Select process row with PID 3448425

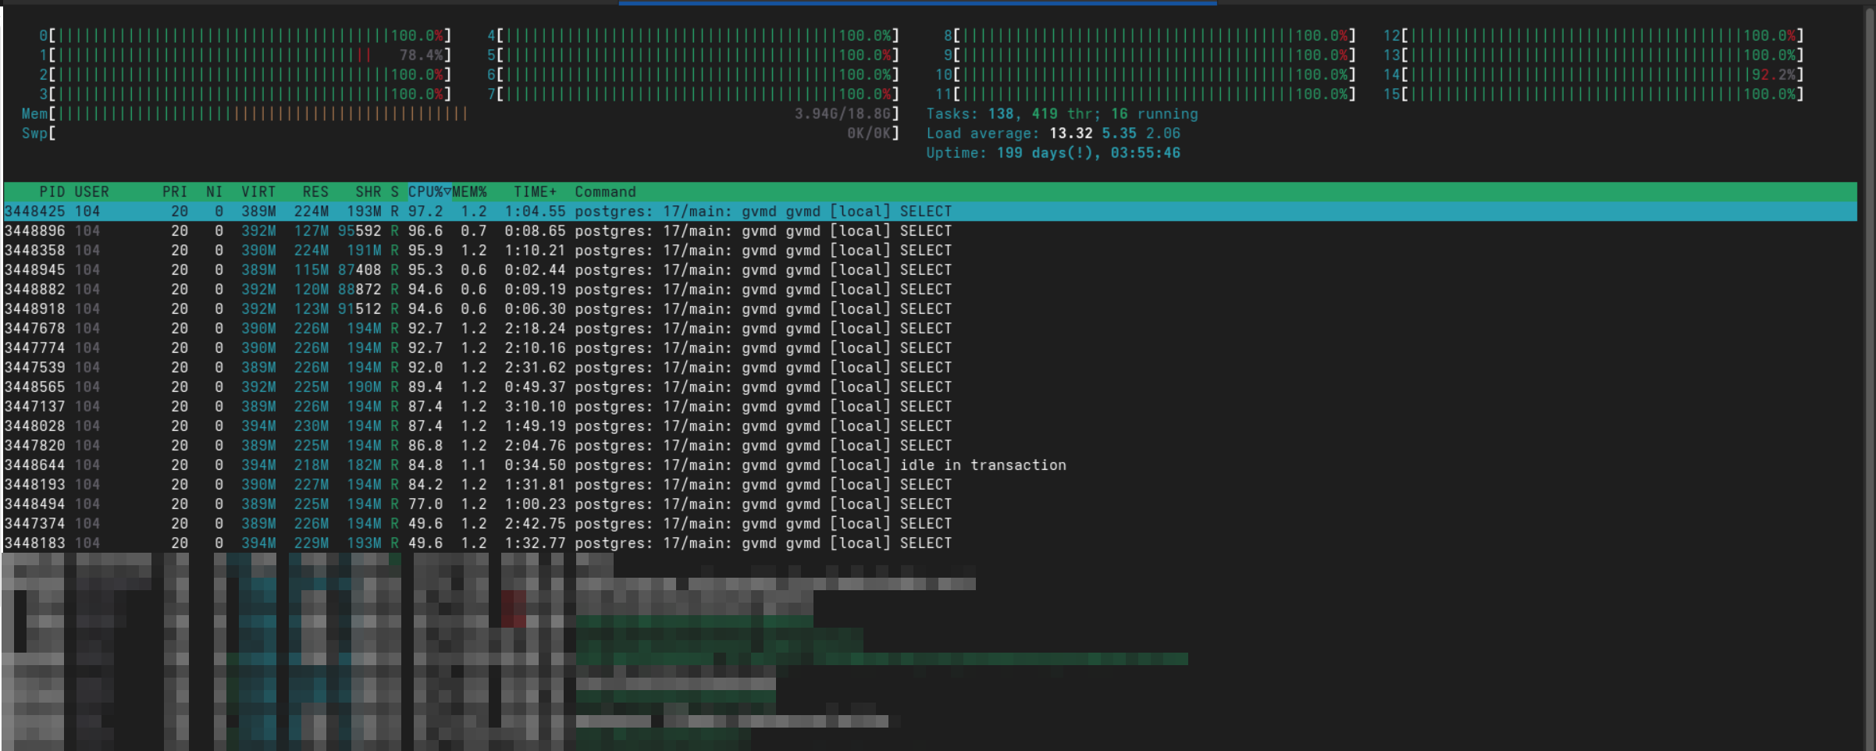coord(930,212)
